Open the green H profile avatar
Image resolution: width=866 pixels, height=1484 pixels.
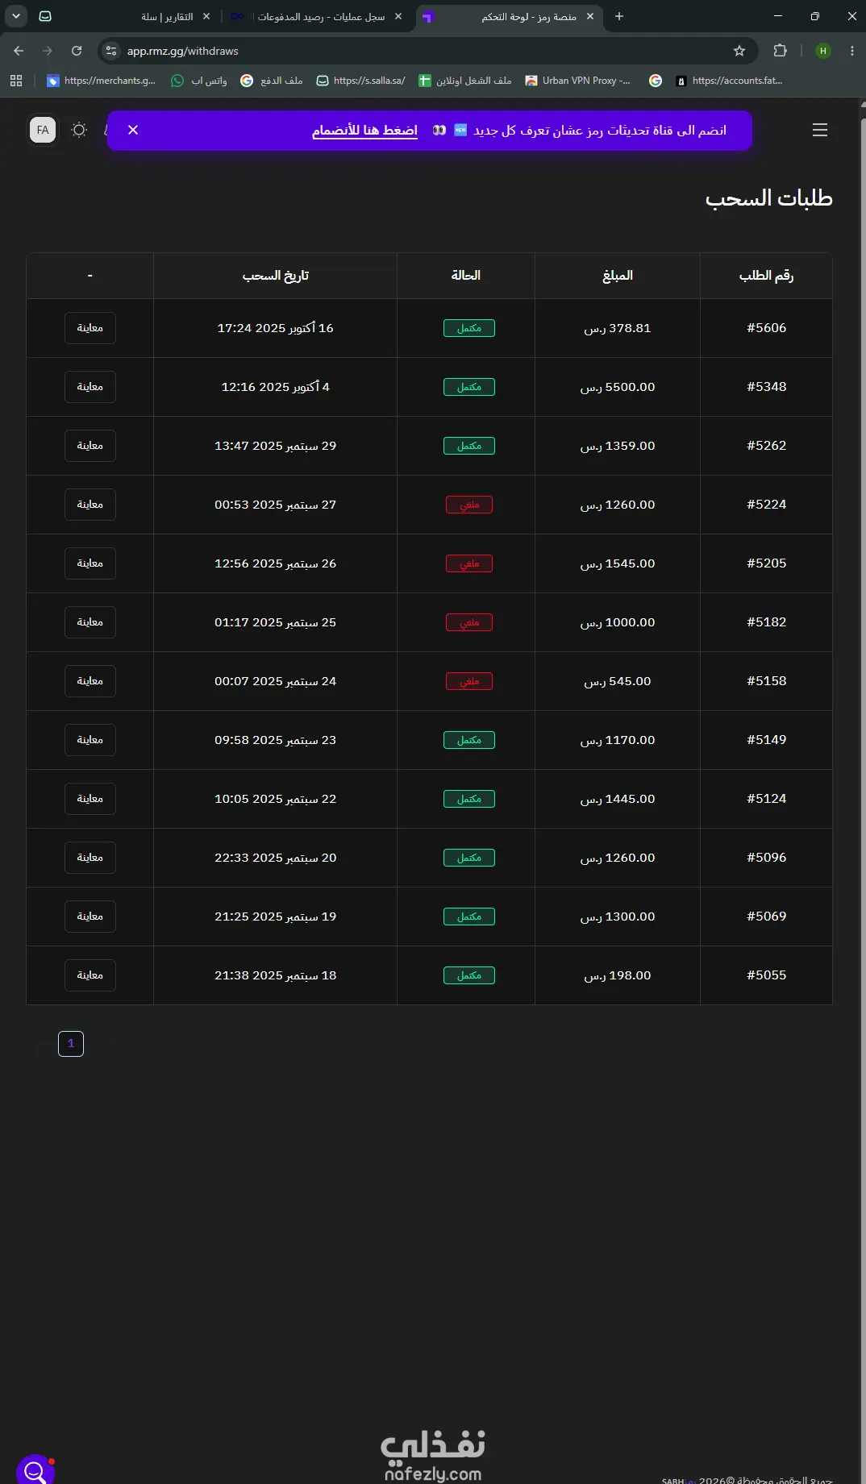tap(823, 51)
